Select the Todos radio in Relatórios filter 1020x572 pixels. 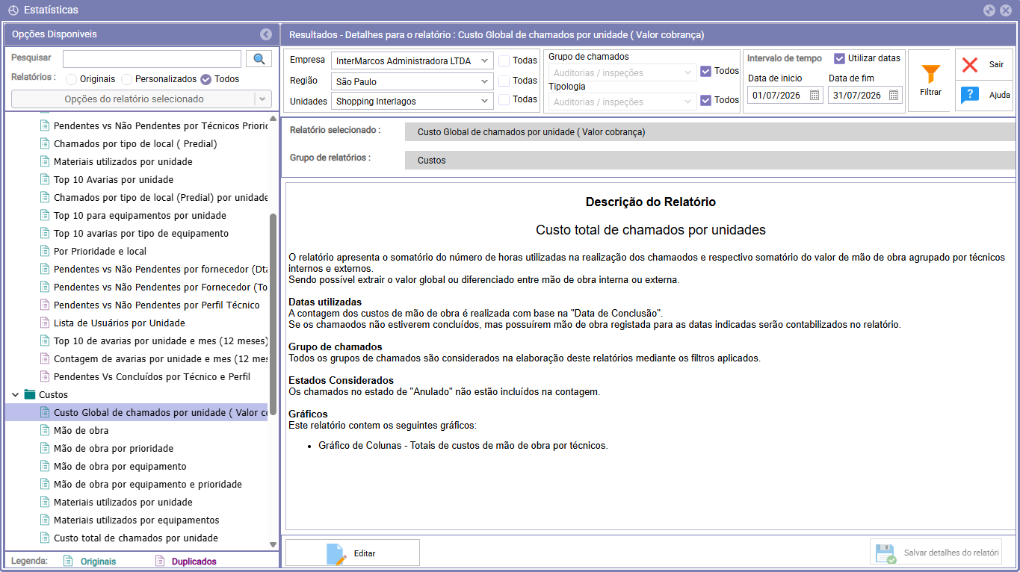[205, 79]
